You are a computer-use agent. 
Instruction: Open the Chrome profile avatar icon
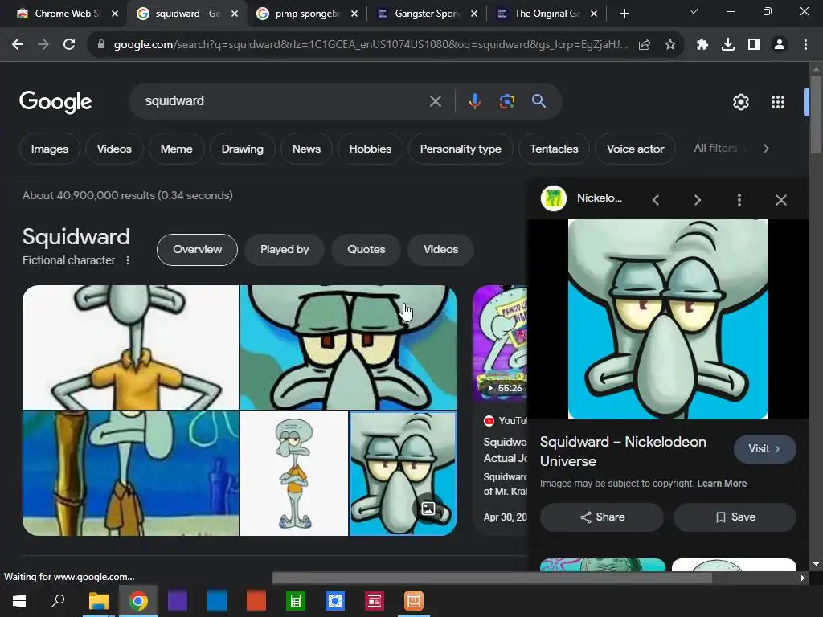(x=780, y=45)
